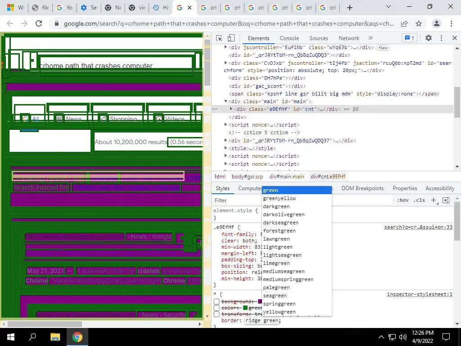This screenshot has width=461, height=346.
Task: Open a new tab with the plus button
Action: pyautogui.click(x=349, y=8)
